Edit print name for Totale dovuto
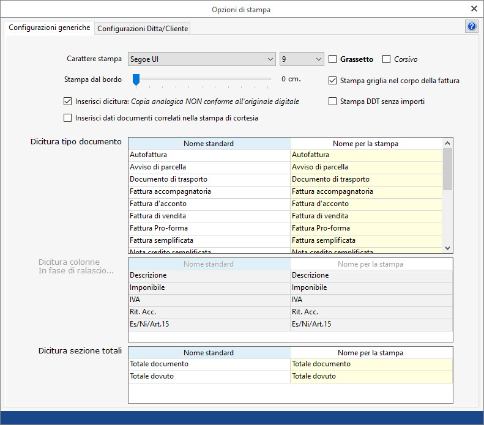The height and width of the screenshot is (425, 484). (371, 376)
